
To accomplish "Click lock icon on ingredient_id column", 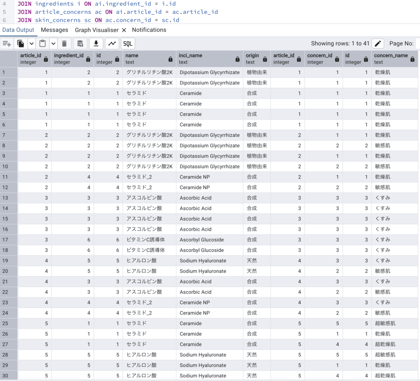I will tap(88, 59).
